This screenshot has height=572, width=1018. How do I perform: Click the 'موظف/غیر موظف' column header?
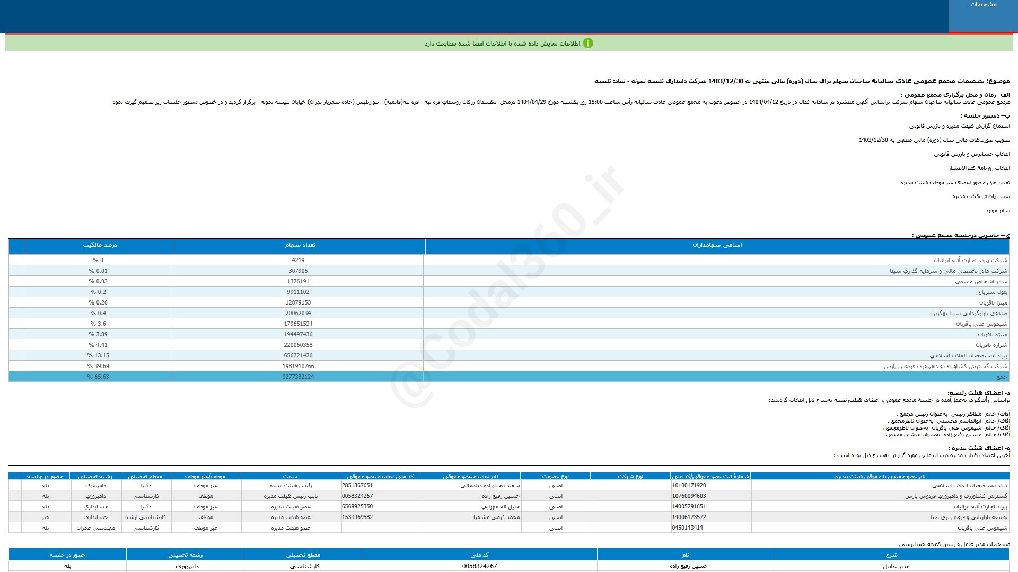[205, 476]
